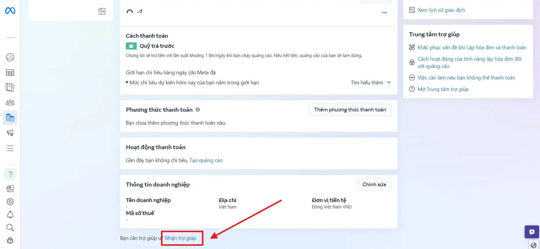Open the notifications bell icon

[x=10, y=215]
